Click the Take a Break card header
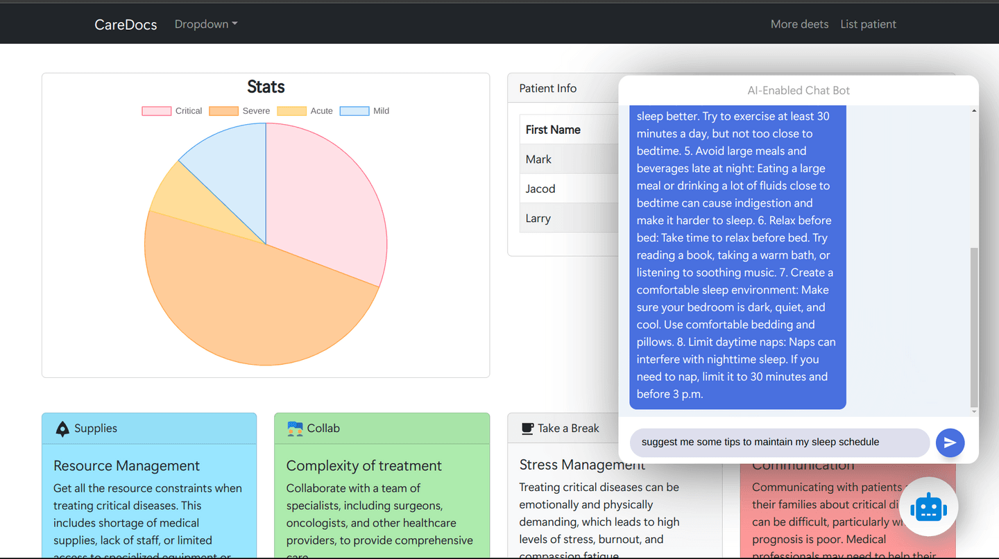Screen dimensions: 999x559 pos(563,429)
